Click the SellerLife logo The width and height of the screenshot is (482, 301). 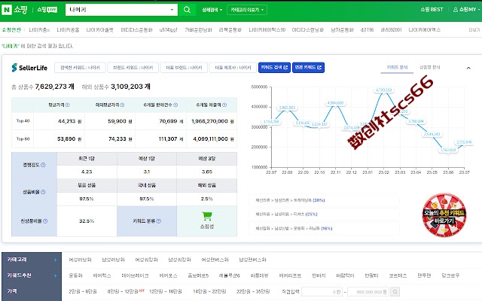click(x=29, y=68)
